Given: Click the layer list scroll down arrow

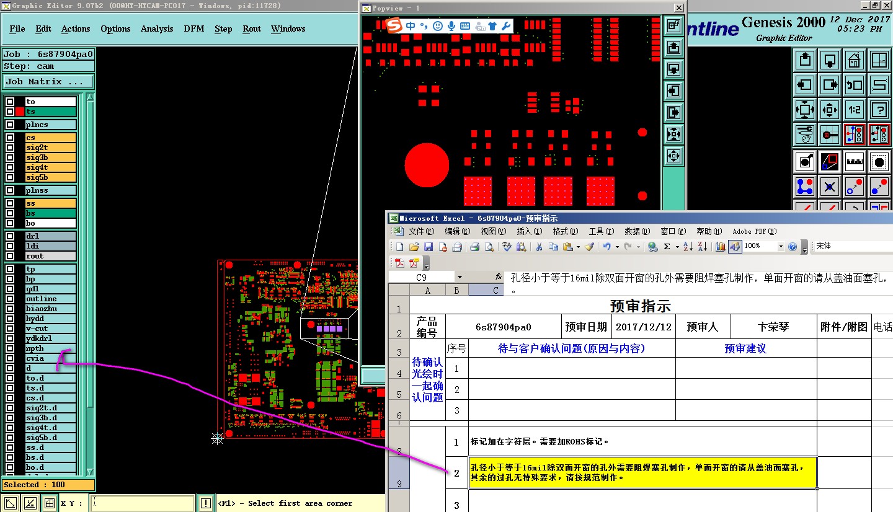Looking at the screenshot, I should pyautogui.click(x=90, y=472).
